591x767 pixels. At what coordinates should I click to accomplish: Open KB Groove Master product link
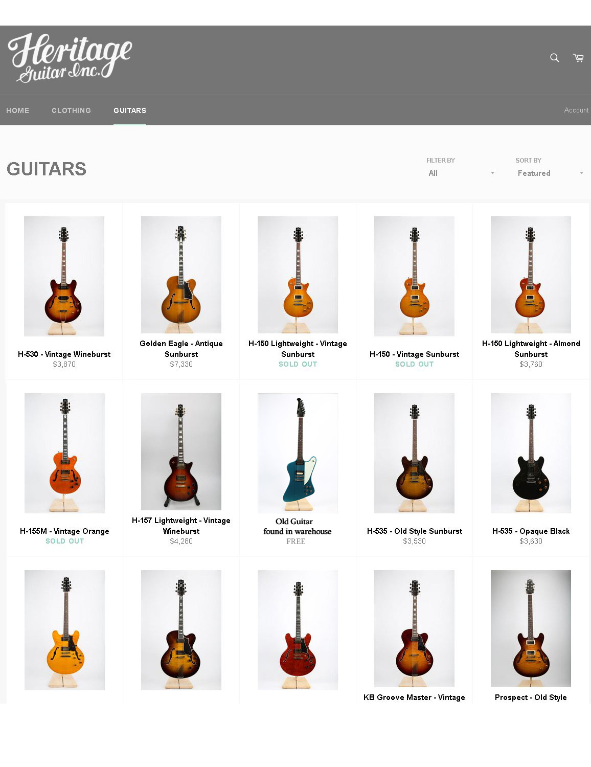coord(414,697)
